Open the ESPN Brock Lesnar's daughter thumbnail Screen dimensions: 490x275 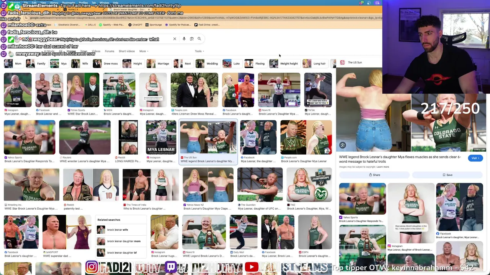[315, 232]
